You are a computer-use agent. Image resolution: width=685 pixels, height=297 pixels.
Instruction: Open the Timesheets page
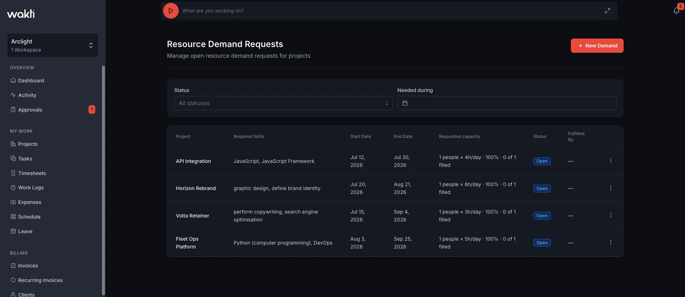[x=32, y=173]
